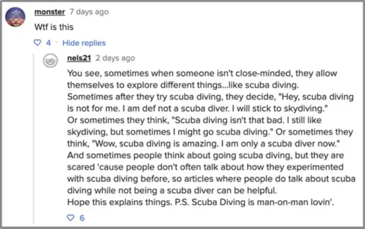This screenshot has height=229, width=365.
Task: Select nels21's circular profile picture
Action: (51, 61)
